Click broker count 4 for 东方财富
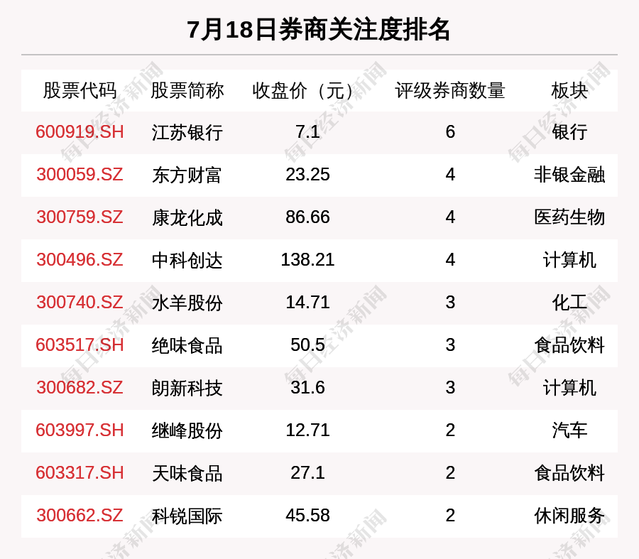The image size is (639, 559). click(450, 175)
